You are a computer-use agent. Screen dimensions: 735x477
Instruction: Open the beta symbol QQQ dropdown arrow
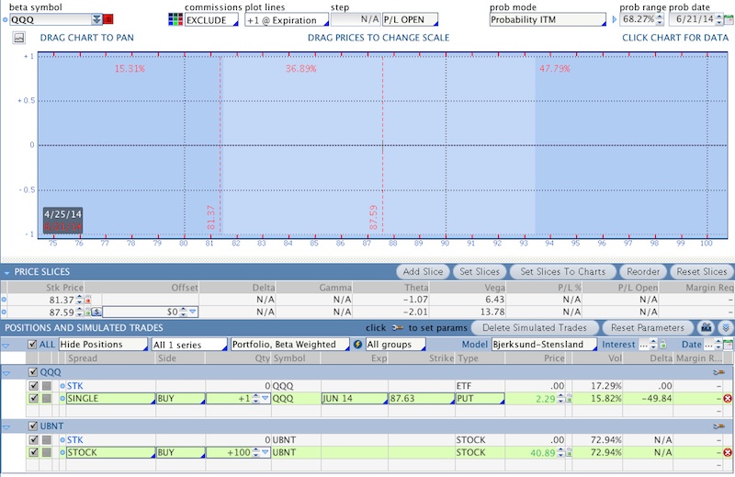(96, 19)
